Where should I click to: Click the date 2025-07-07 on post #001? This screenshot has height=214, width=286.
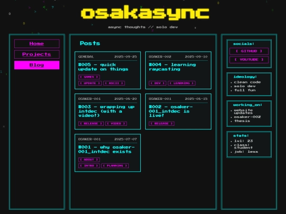pyautogui.click(x=126, y=139)
